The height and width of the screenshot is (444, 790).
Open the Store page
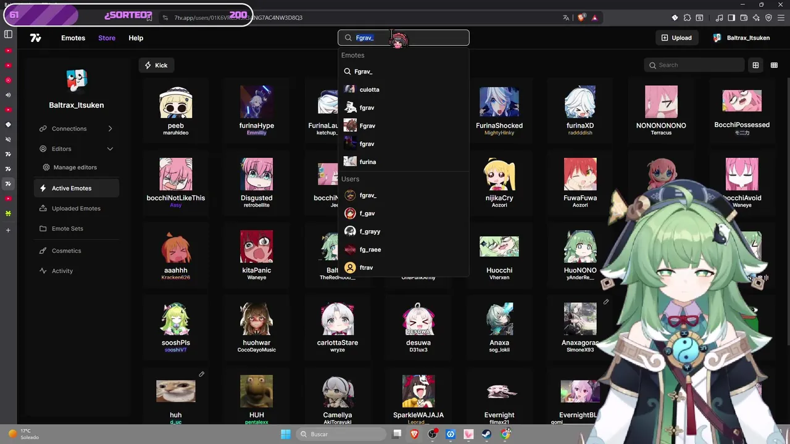click(107, 38)
